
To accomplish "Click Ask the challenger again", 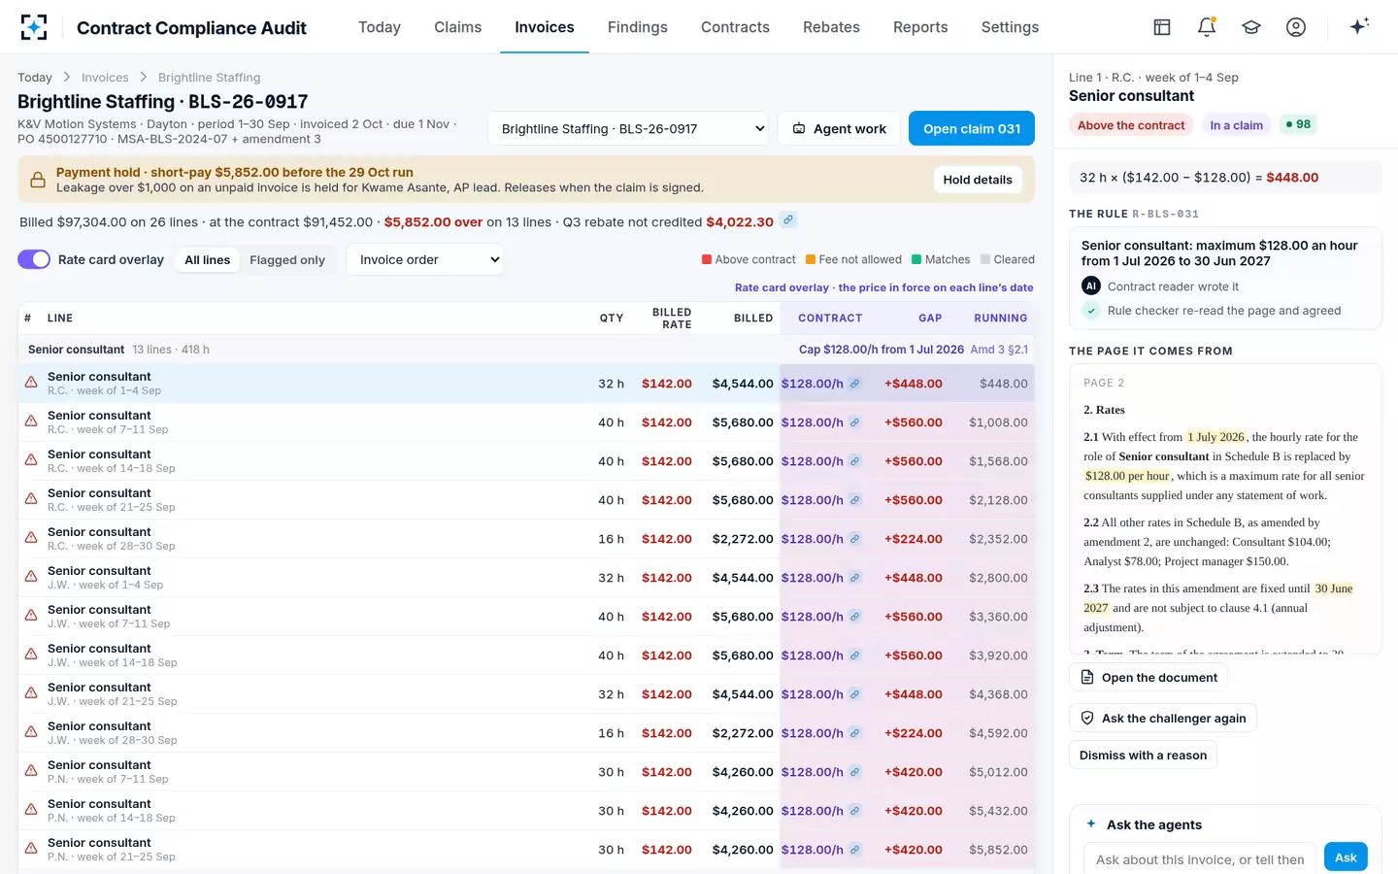I will coord(1163,718).
